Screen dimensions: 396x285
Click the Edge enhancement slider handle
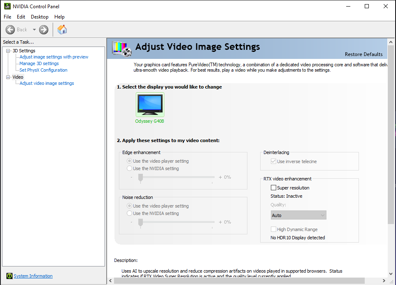tap(141, 178)
